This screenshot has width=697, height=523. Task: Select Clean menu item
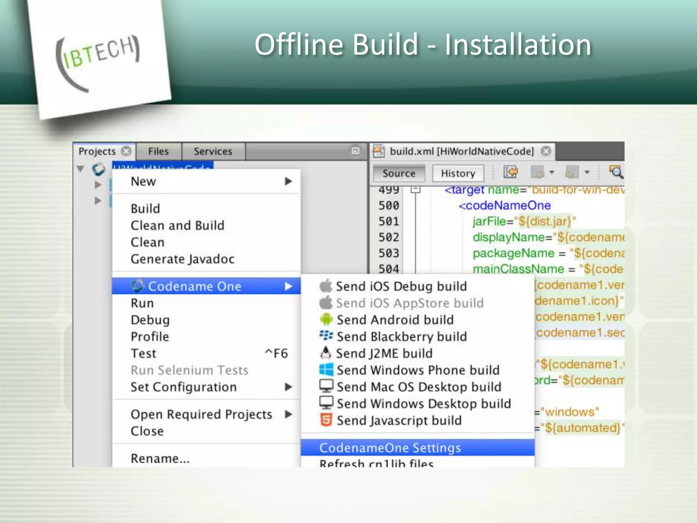click(x=206, y=242)
